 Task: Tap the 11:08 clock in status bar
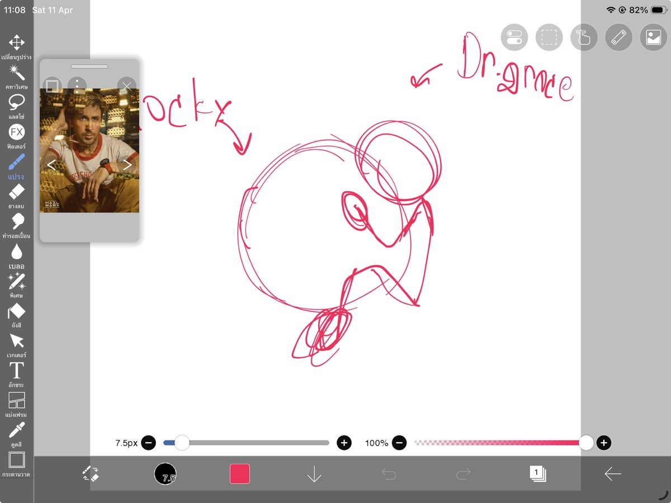pos(15,10)
